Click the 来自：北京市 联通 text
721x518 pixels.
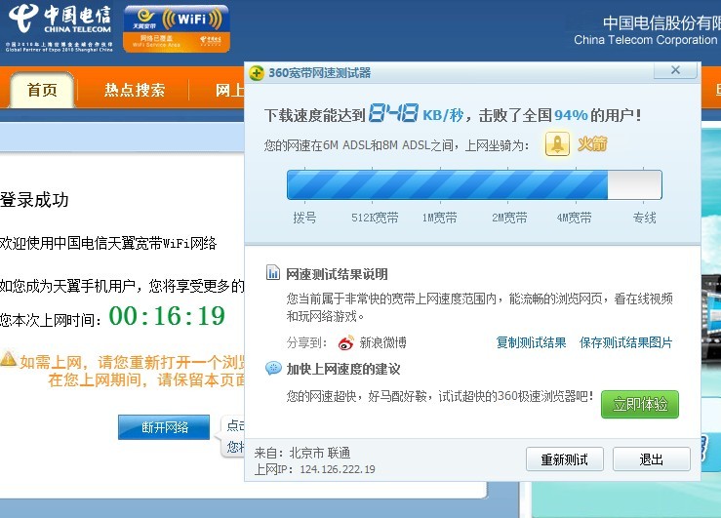(302, 454)
